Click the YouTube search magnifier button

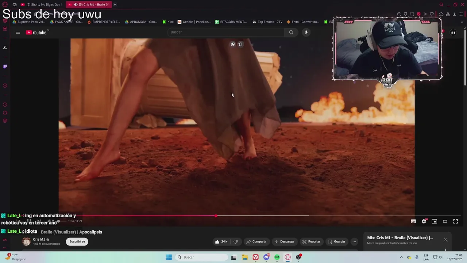(x=291, y=32)
